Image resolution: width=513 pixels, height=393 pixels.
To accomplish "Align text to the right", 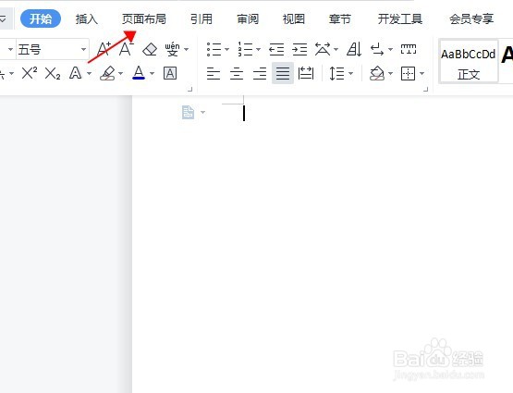I will [260, 73].
